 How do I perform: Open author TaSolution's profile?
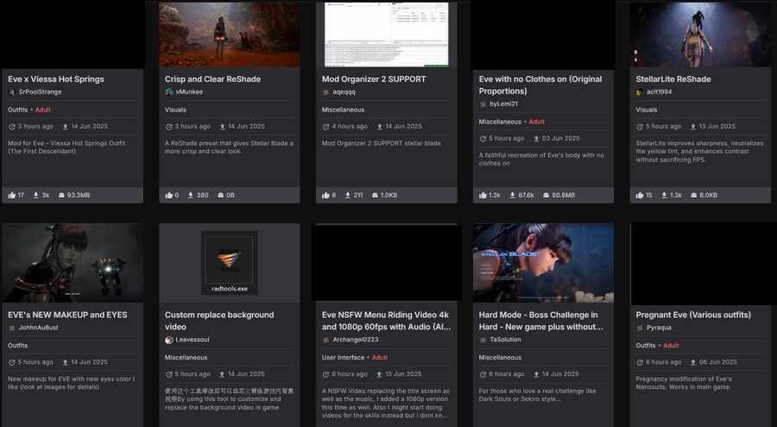point(505,340)
